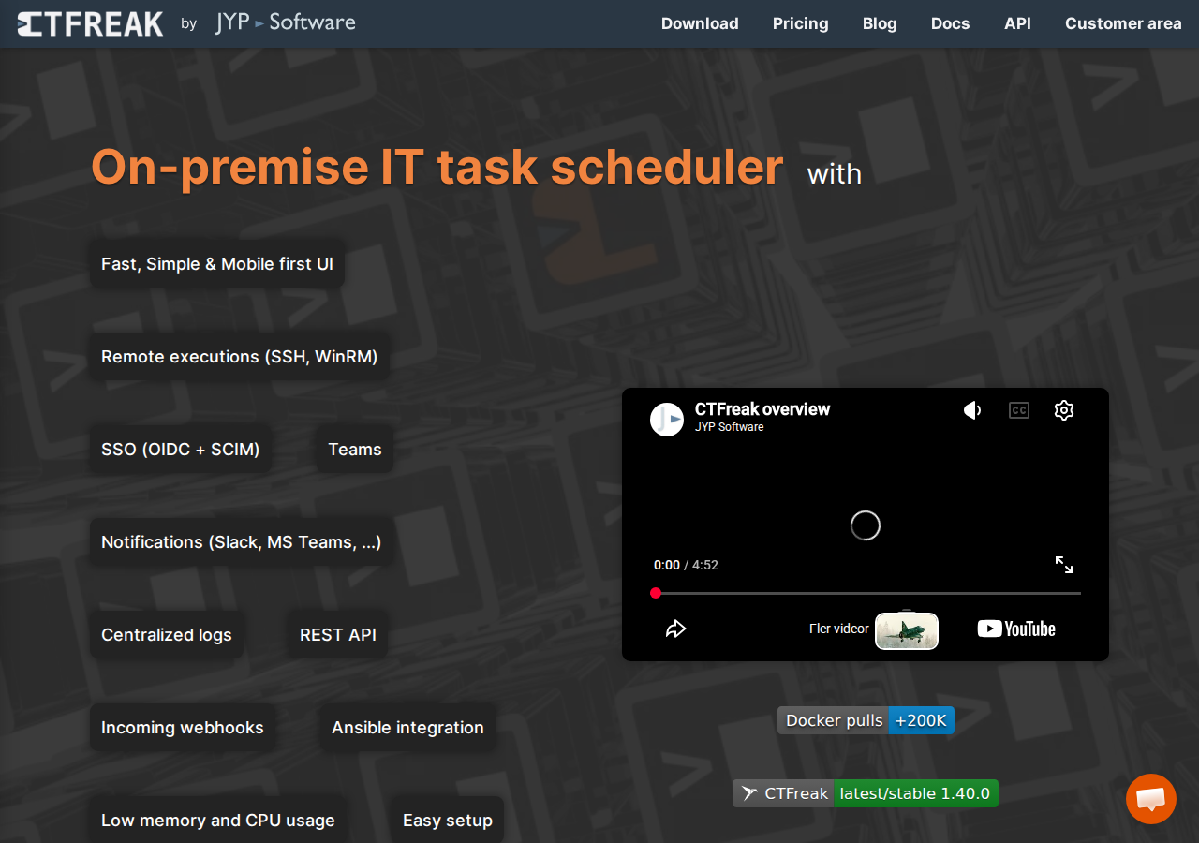
Task: Click the 'SSO (OIDC + SCIM)' tag
Action: click(181, 450)
